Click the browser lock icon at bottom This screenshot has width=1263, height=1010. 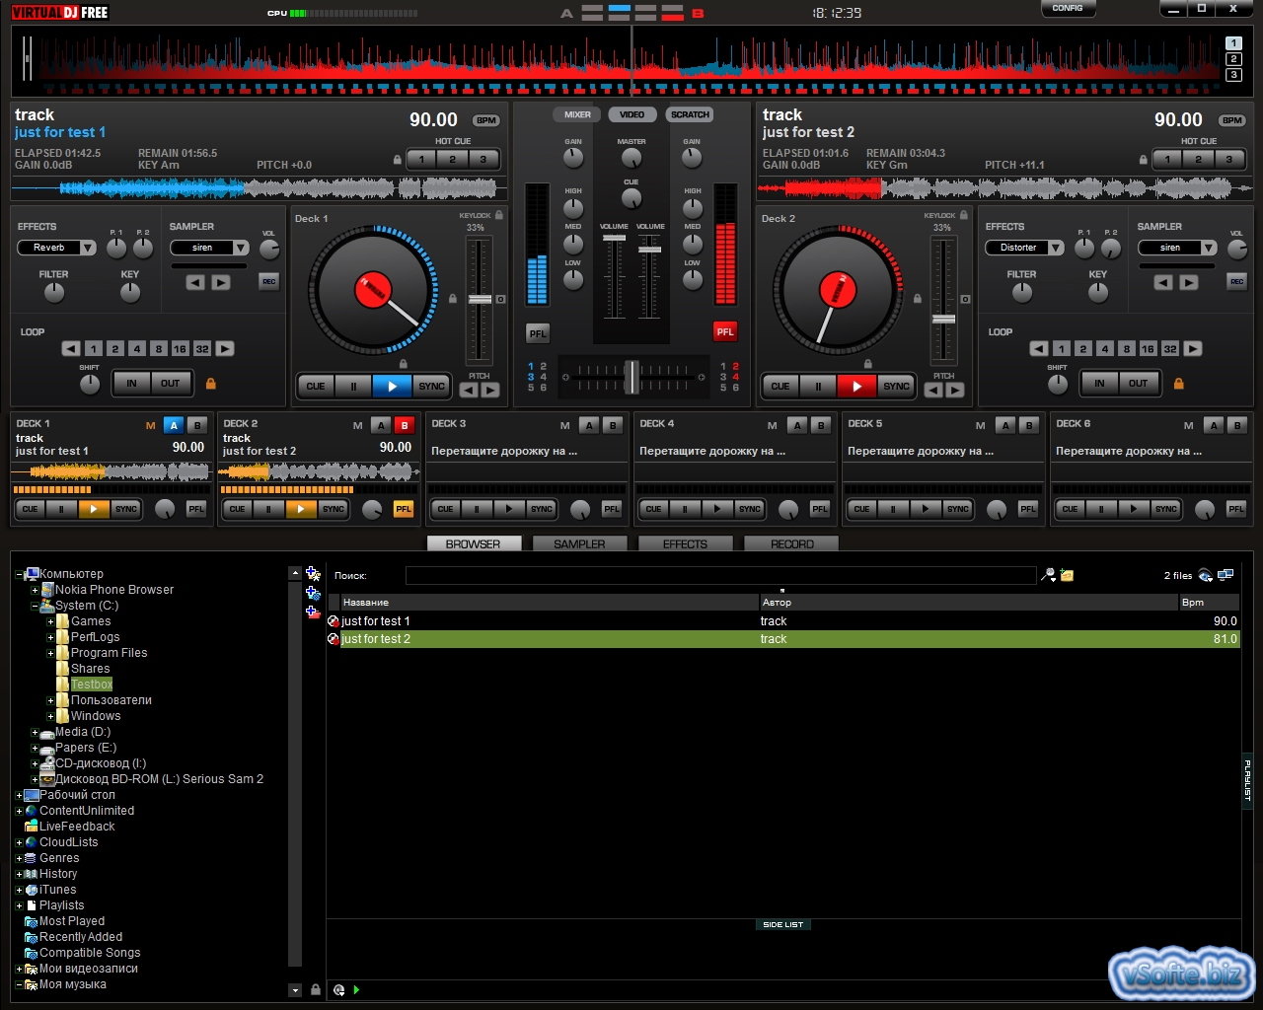tap(316, 989)
